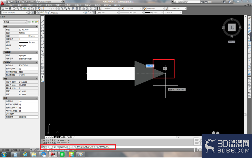
Task: Click the Windows Start button
Action: [x=4, y=155]
